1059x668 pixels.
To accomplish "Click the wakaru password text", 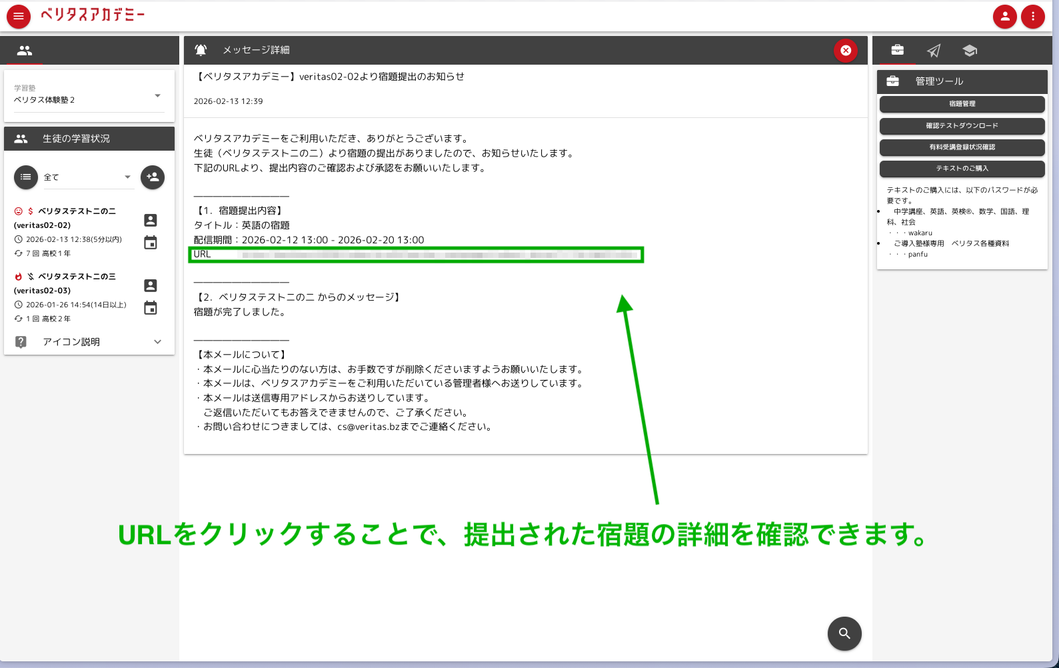I will tap(920, 233).
